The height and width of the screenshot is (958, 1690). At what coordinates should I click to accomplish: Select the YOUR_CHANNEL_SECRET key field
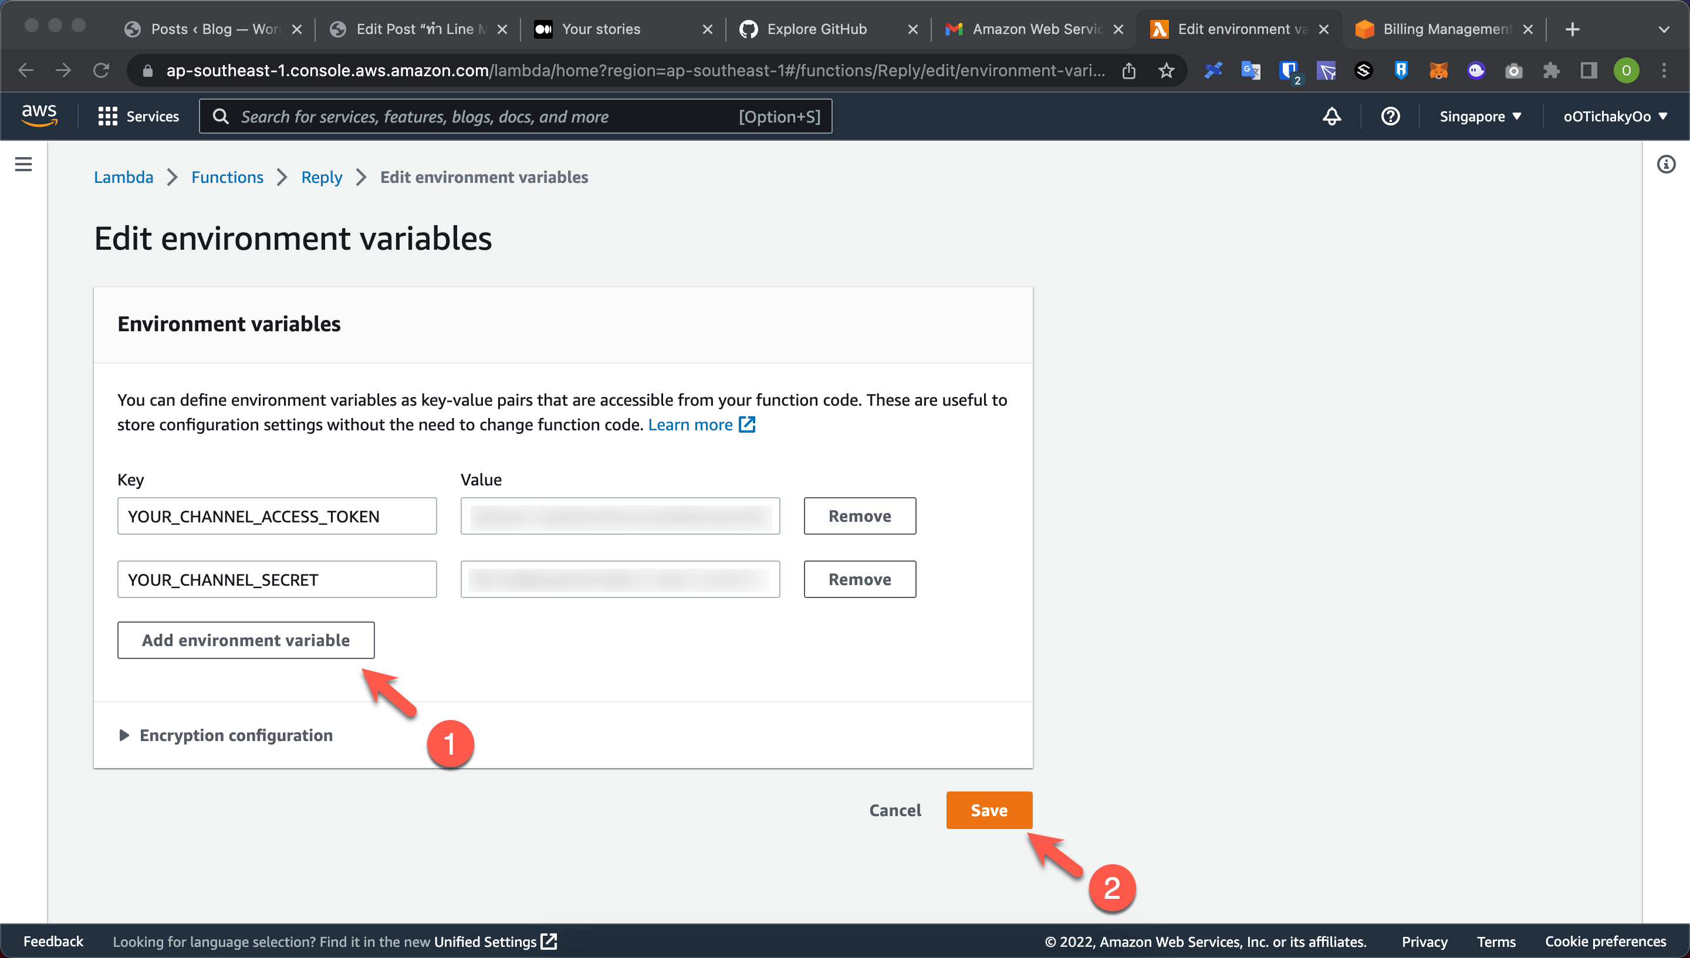[276, 579]
